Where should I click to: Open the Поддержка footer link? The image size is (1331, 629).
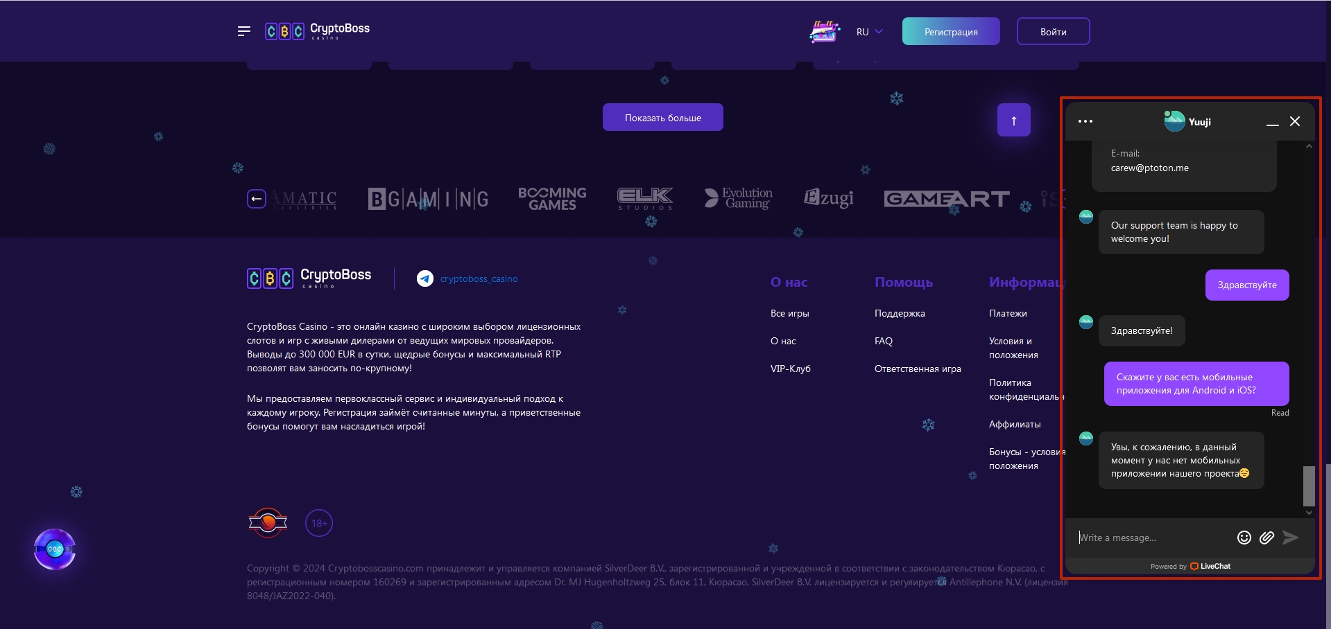(900, 313)
